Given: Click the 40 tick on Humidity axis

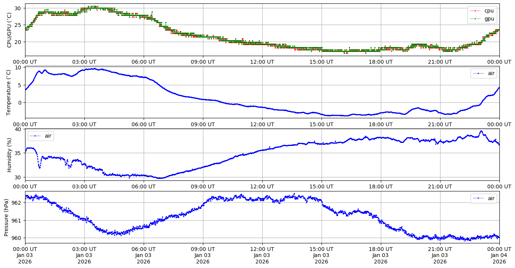Looking at the screenshot, I should 19,129.
